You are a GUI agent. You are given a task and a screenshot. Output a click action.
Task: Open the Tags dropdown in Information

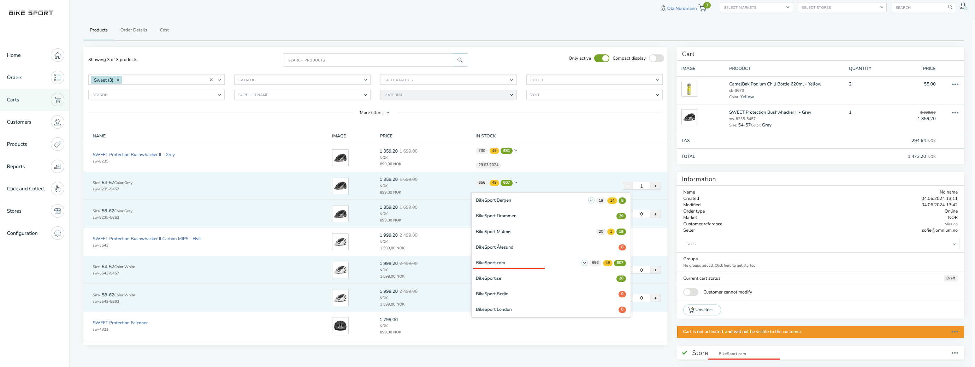[820, 244]
